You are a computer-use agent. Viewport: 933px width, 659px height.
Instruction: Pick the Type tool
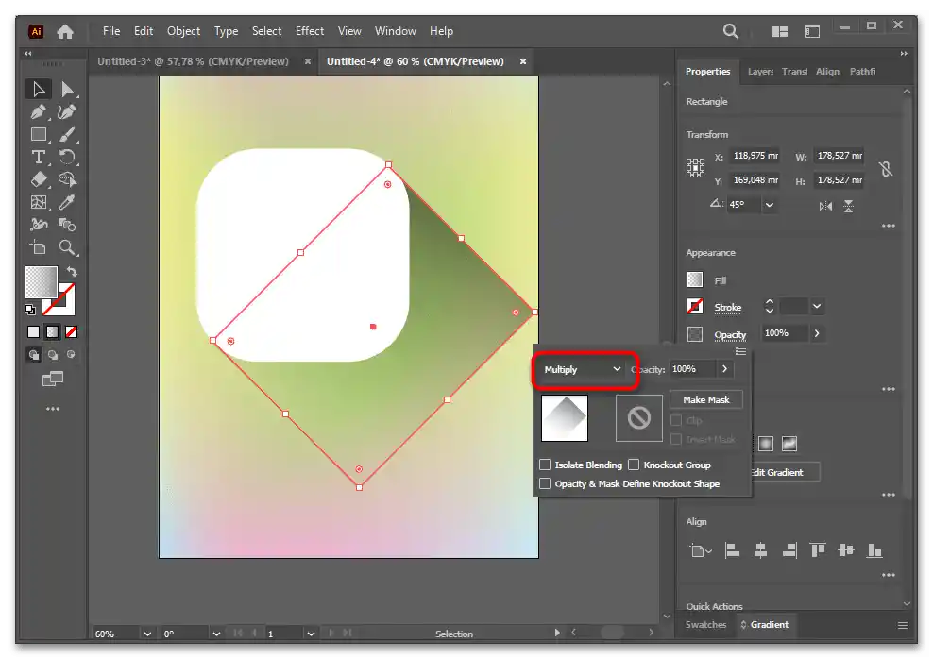click(39, 158)
